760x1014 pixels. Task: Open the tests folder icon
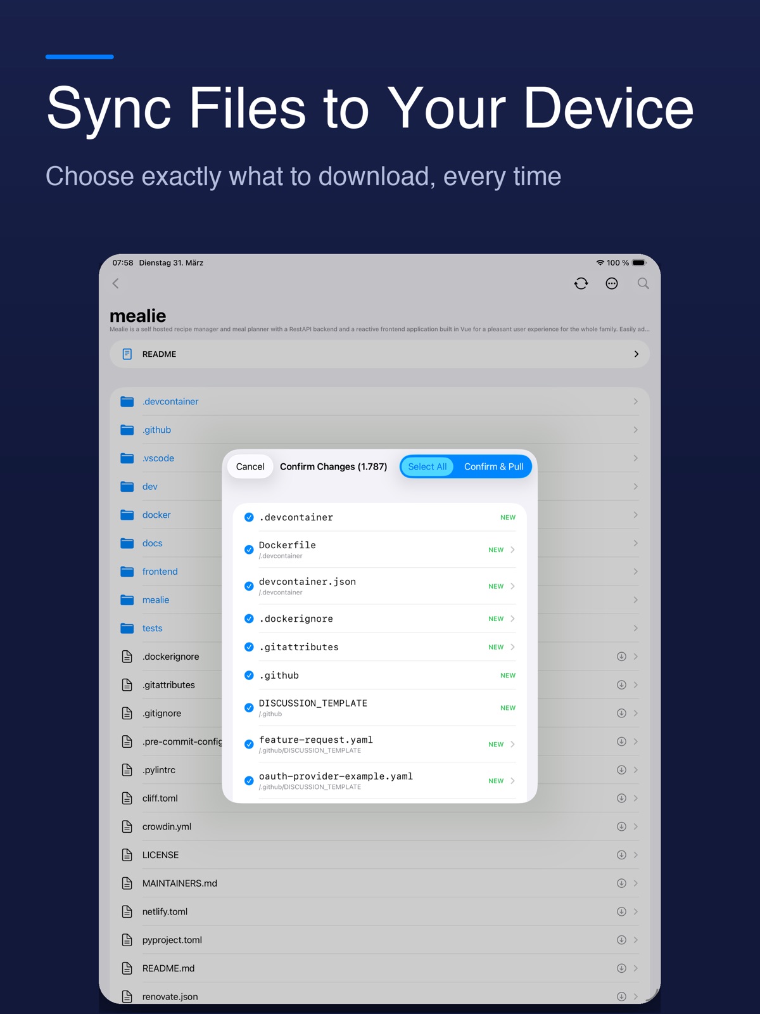127,628
